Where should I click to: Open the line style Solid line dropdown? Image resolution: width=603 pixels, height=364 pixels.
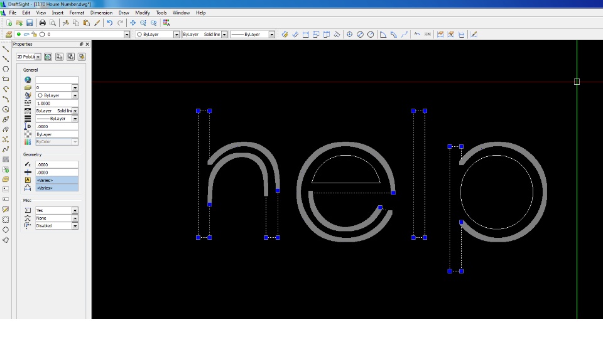tap(224, 35)
